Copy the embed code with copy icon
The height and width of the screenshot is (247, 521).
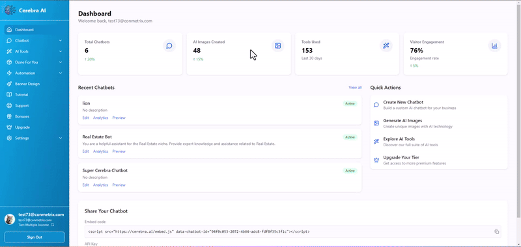(497, 232)
